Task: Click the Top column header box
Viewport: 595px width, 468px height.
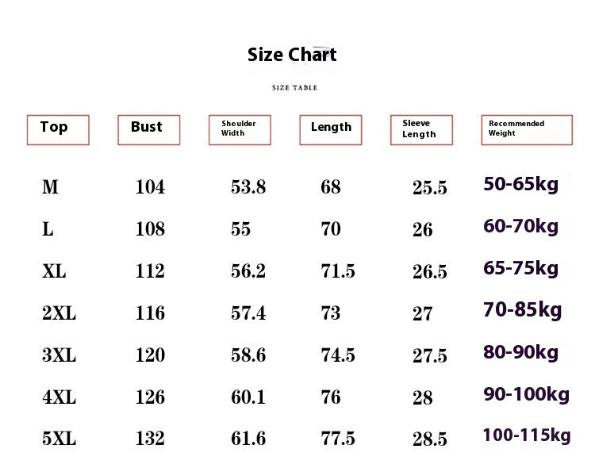Action: pos(58,129)
